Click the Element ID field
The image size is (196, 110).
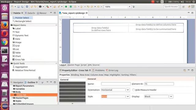pos(159,84)
